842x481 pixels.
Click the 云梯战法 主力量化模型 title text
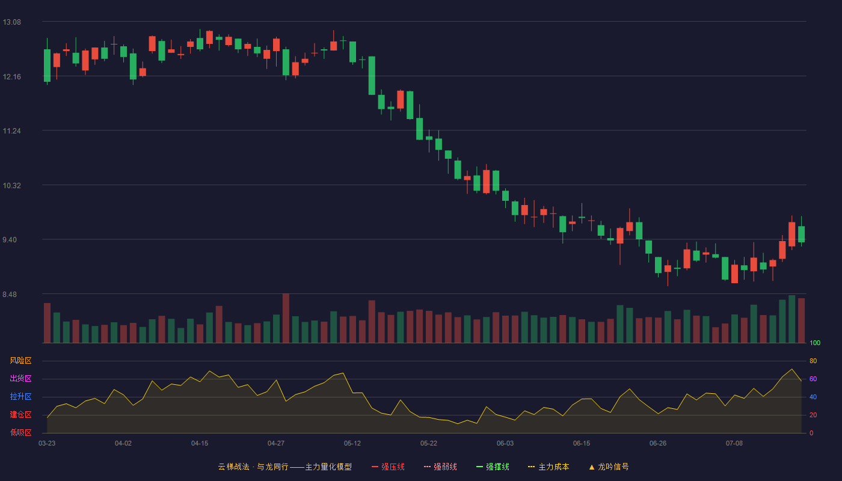point(284,467)
